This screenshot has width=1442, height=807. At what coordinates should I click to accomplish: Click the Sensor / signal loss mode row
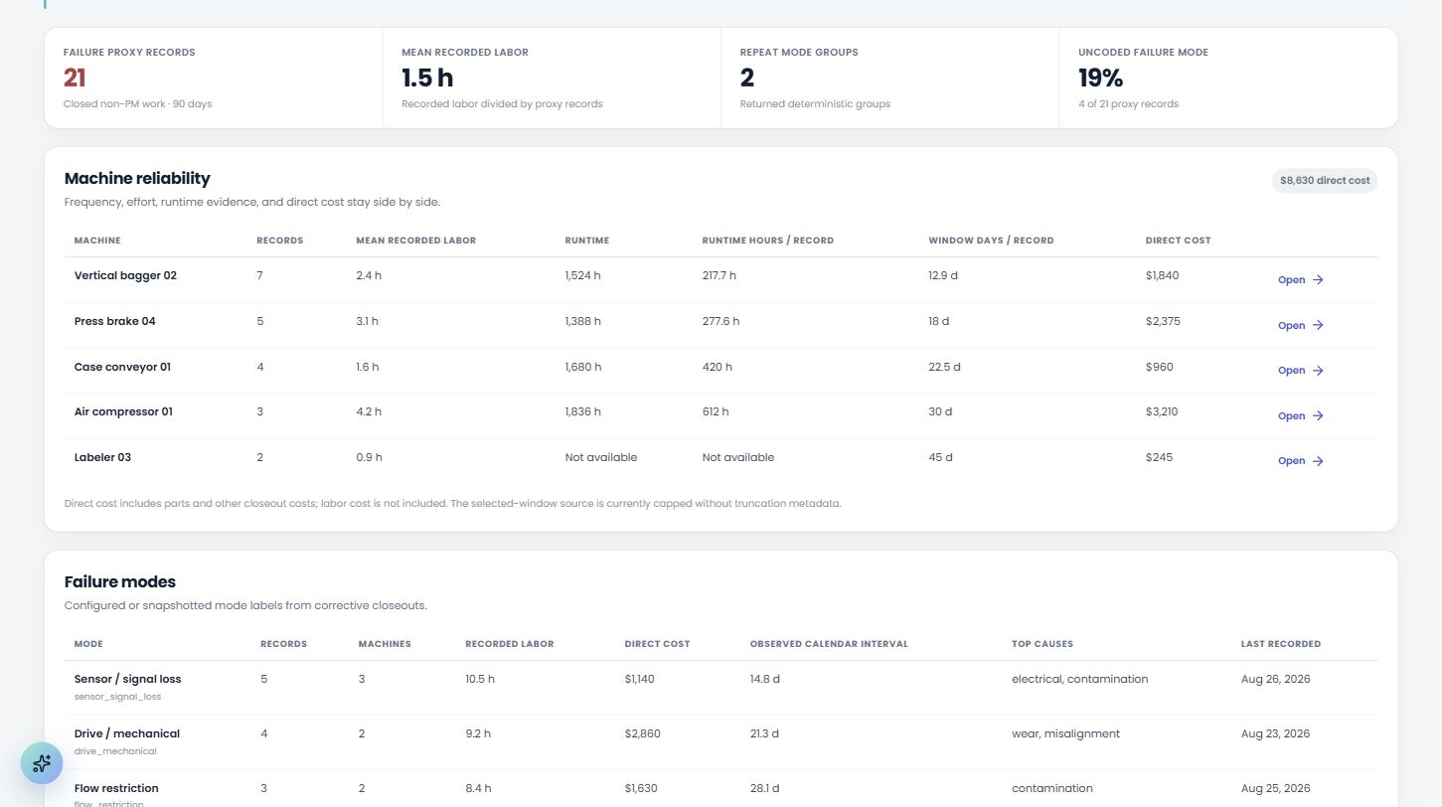coord(721,687)
